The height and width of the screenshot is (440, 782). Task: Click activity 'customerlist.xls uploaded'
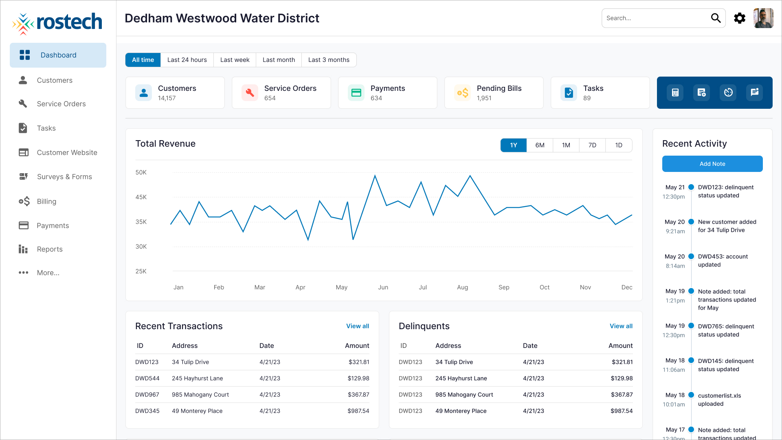tap(719, 400)
